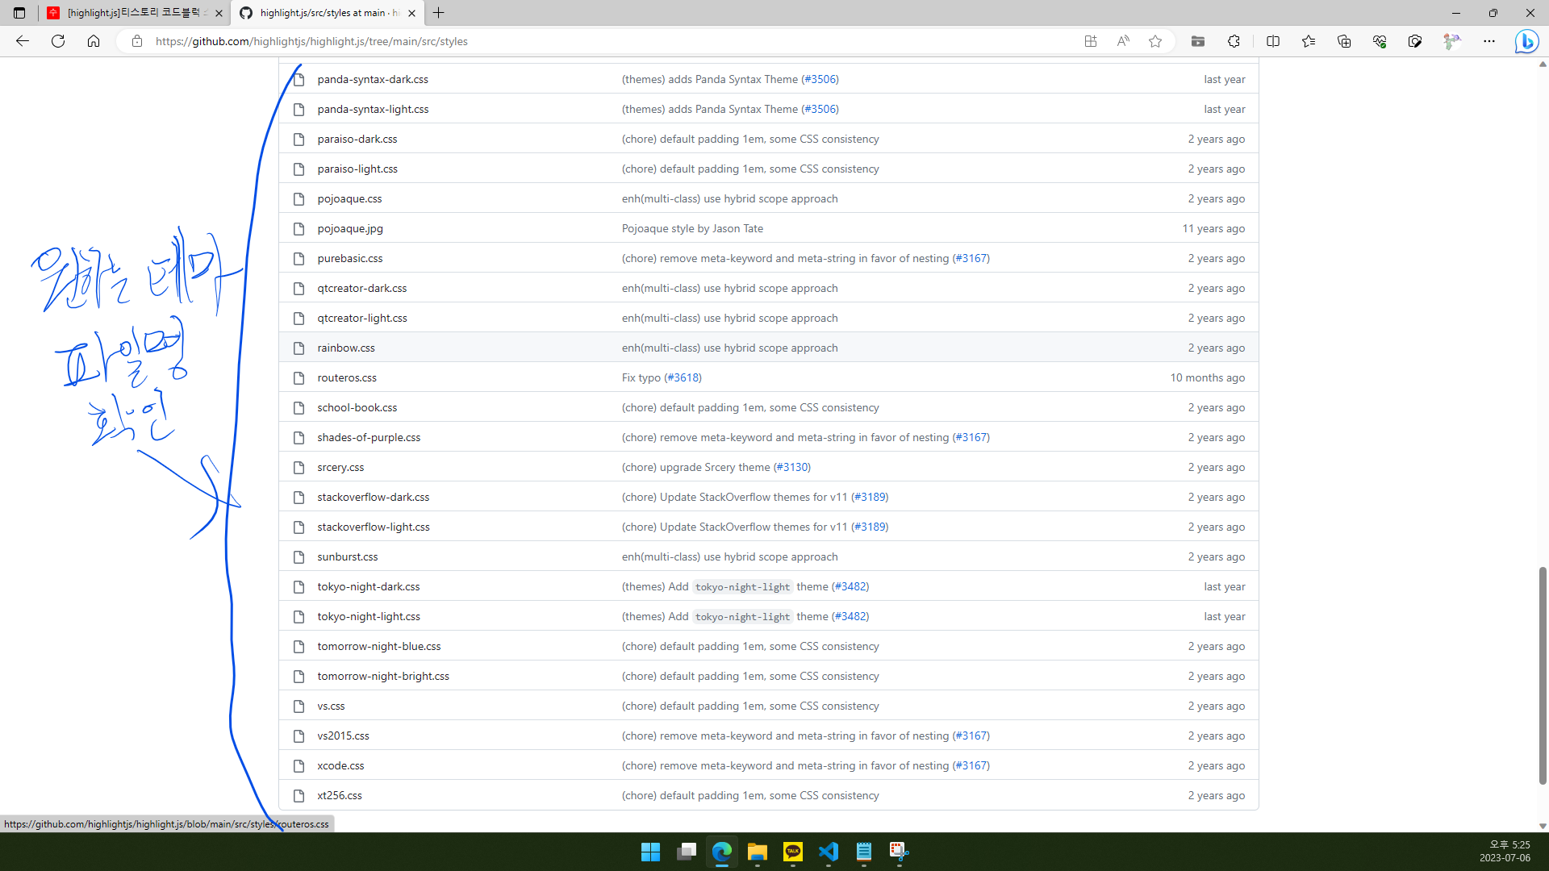Open shades-of-purple.css file

(x=369, y=437)
